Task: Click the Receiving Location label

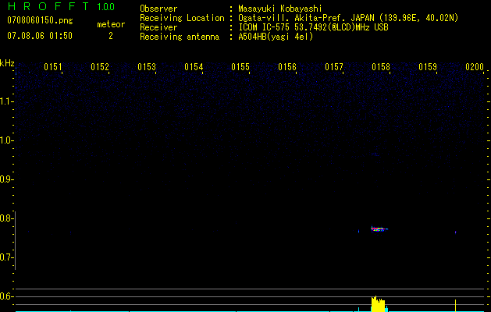Action: click(182, 18)
